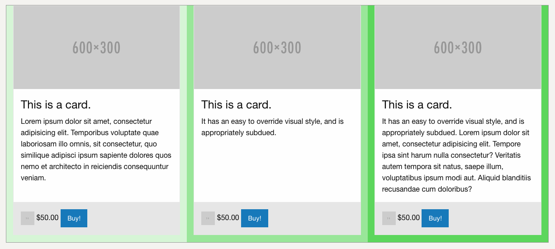Click 'This is a card.' title above Lorem ipsum text
Screen dimensions: 555x249
pos(56,105)
